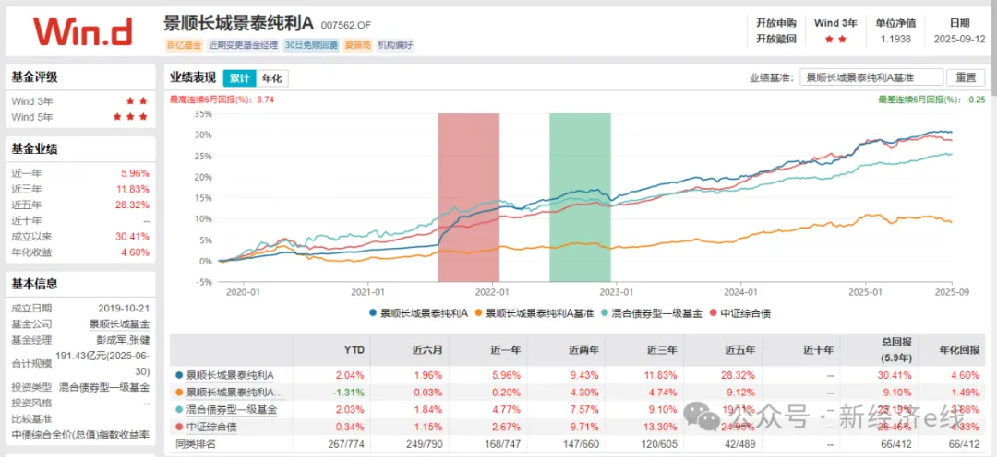Switch performance view to 累计

(x=239, y=78)
